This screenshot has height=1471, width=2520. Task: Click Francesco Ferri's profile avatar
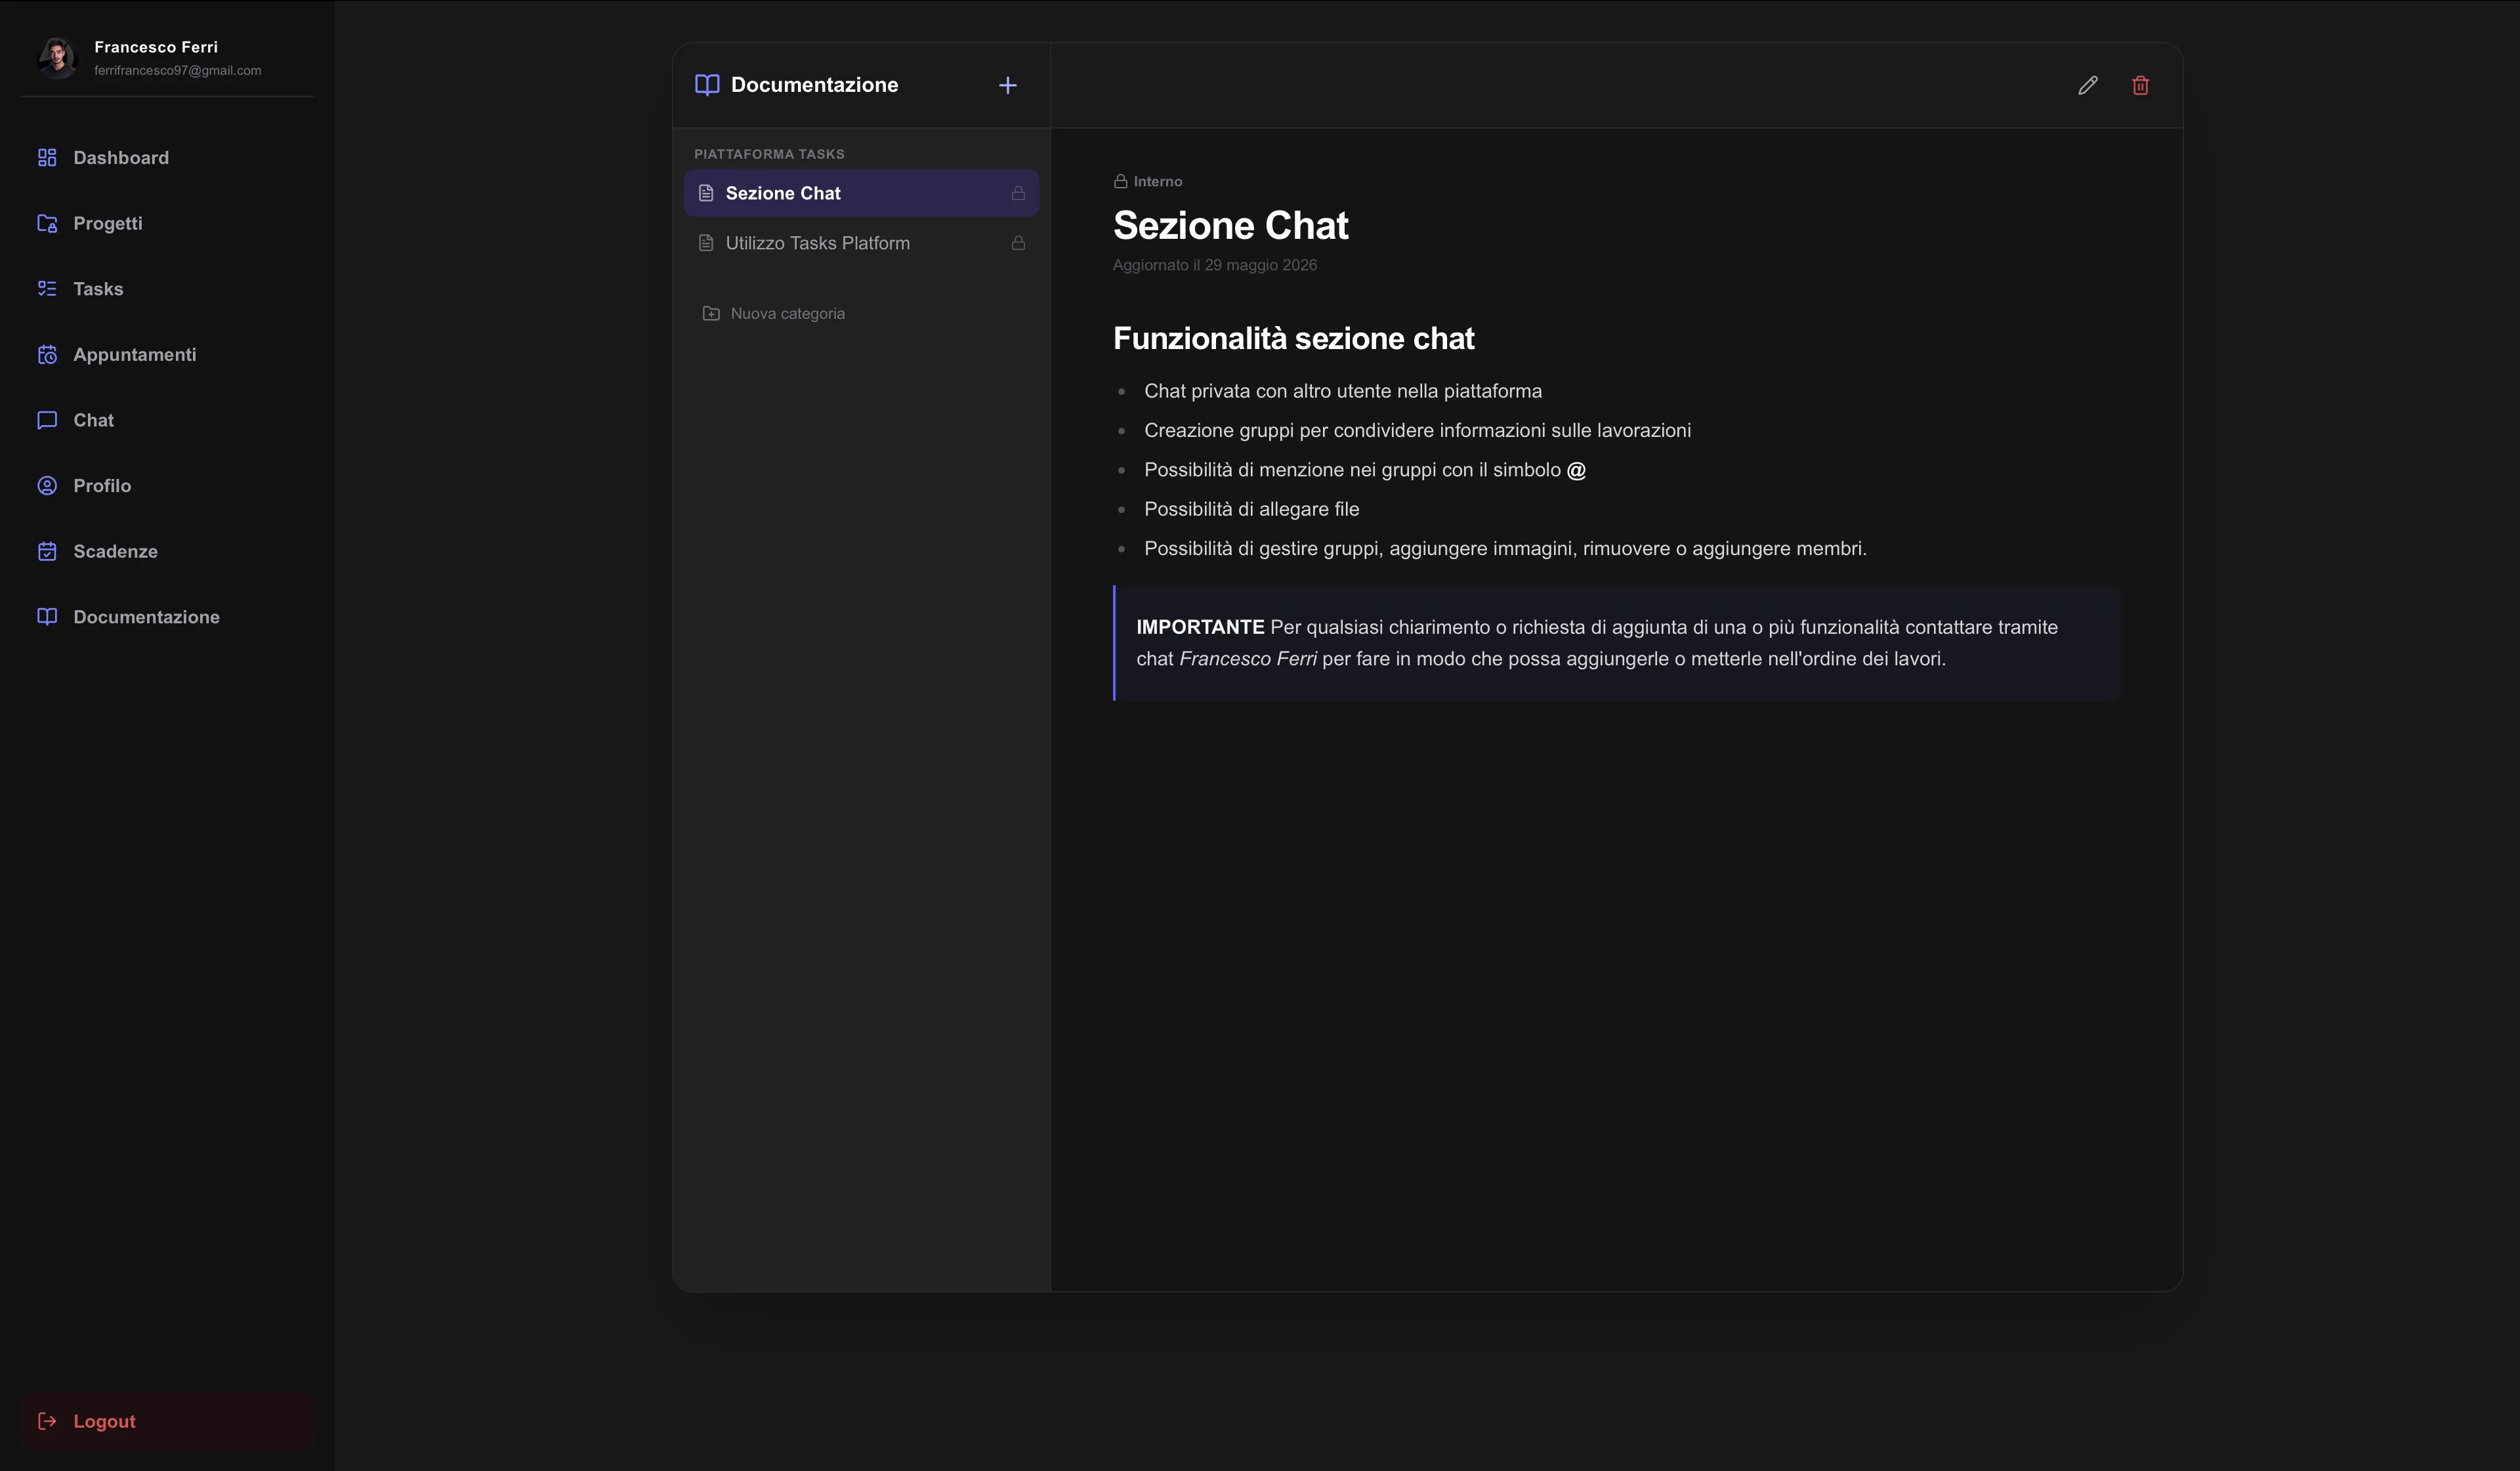click(x=57, y=57)
